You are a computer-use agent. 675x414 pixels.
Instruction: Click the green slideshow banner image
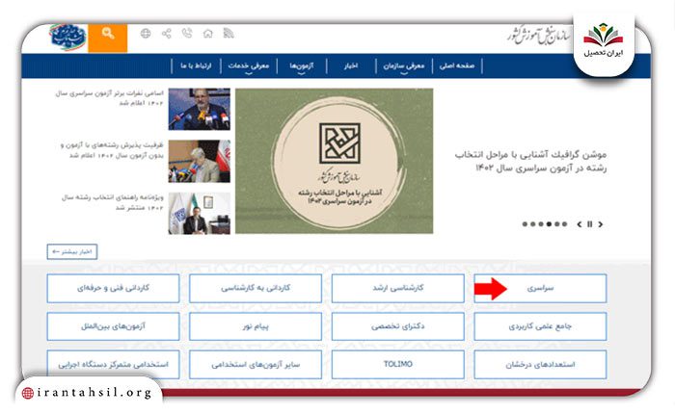click(334, 161)
